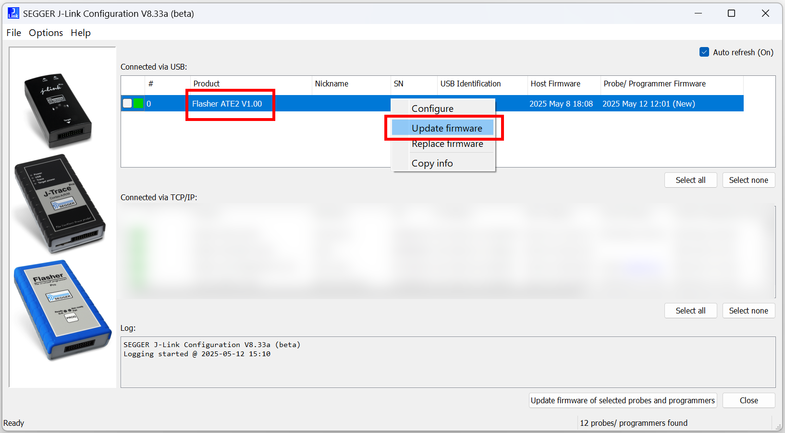Open the Options menu
Image resolution: width=785 pixels, height=433 pixels.
click(x=46, y=33)
